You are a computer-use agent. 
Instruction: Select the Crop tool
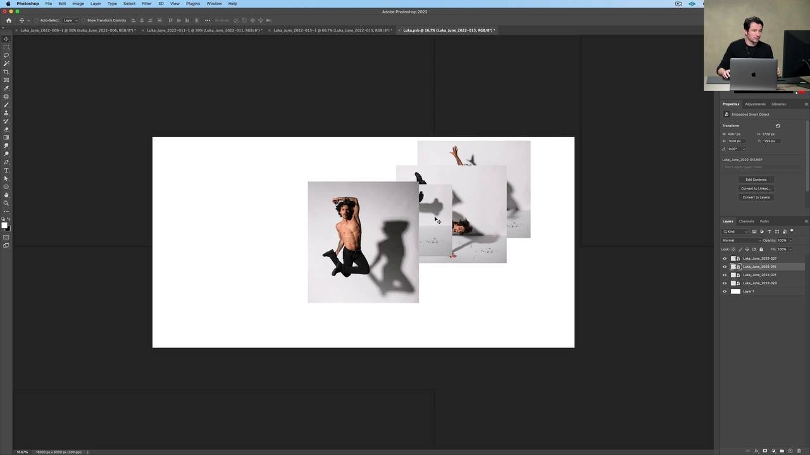coord(6,71)
